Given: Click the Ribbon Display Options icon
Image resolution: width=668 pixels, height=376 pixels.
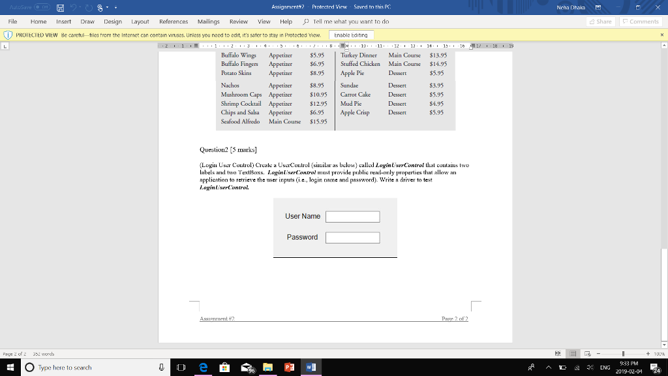Looking at the screenshot, I should [x=598, y=7].
